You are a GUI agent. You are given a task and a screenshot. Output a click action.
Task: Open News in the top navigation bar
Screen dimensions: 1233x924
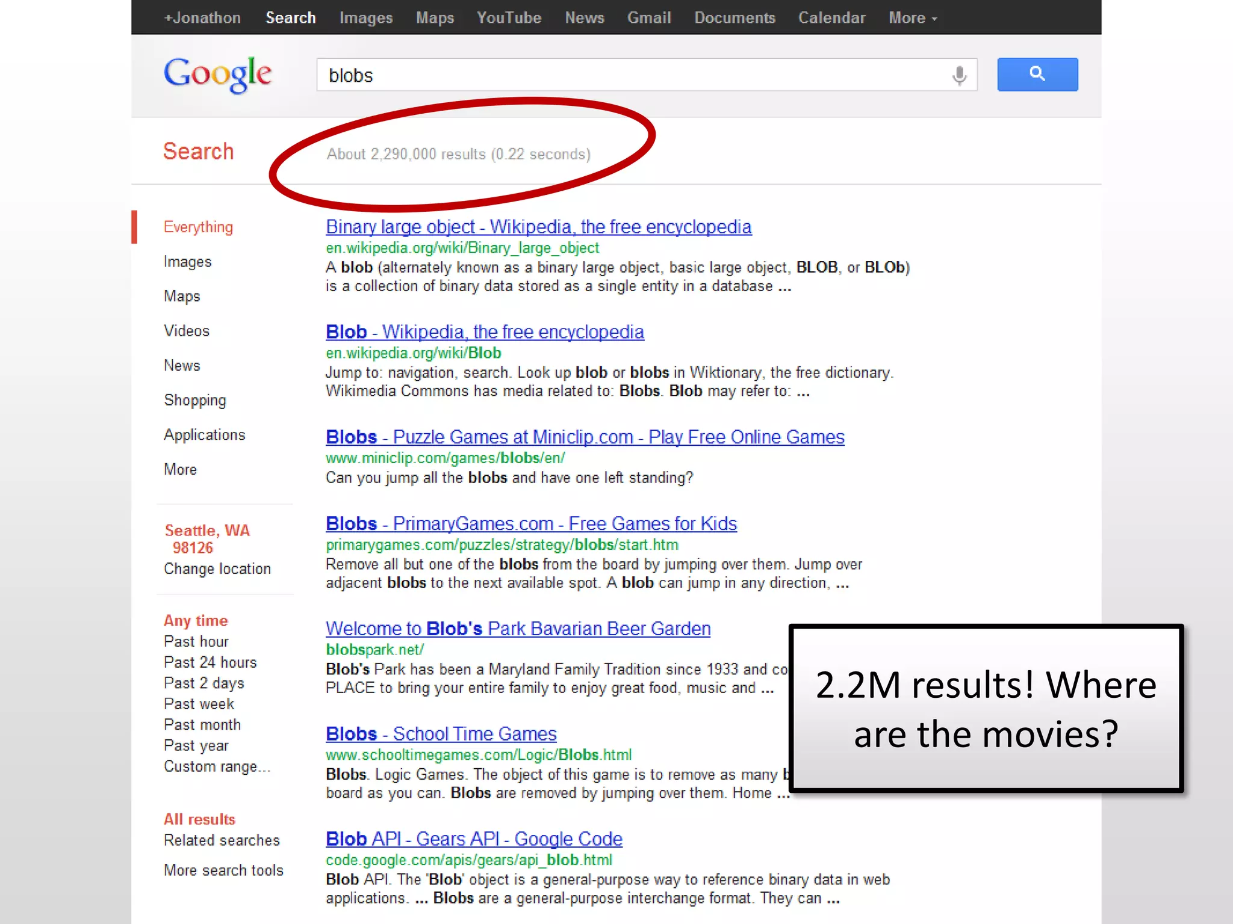[x=585, y=18]
